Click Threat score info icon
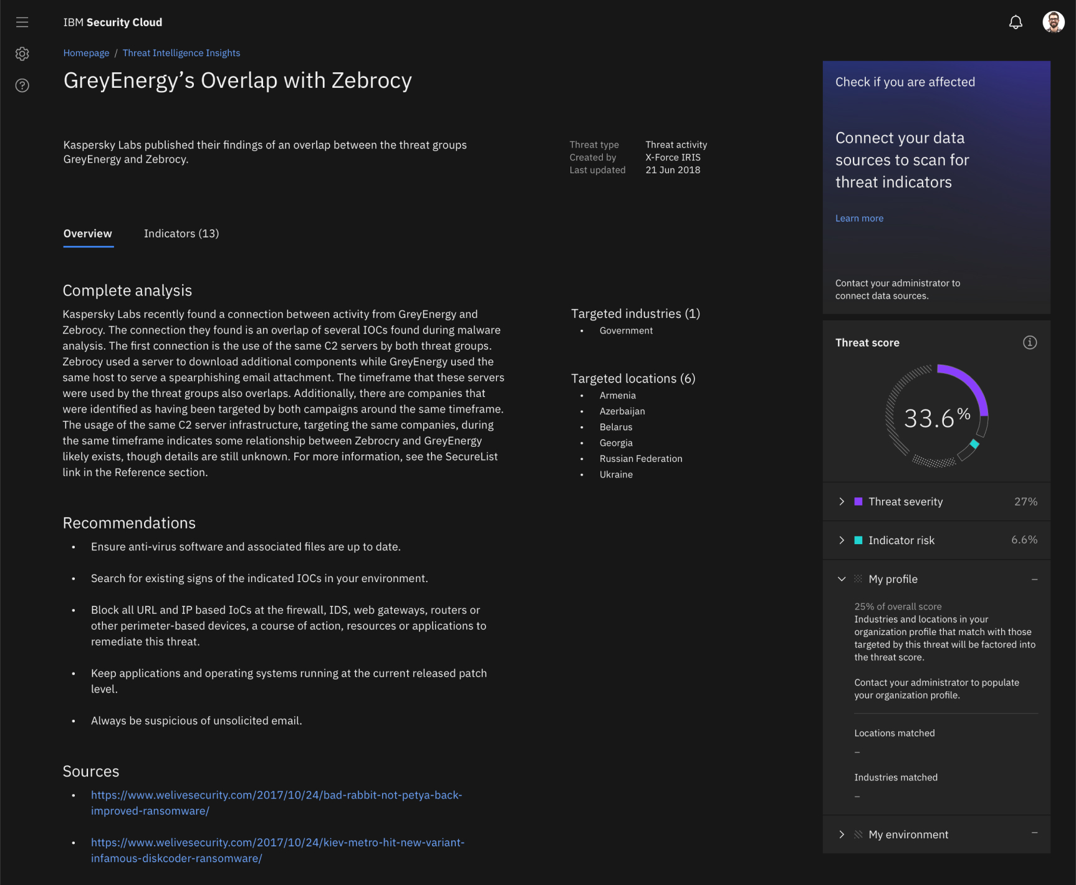The width and height of the screenshot is (1076, 885). tap(1030, 342)
